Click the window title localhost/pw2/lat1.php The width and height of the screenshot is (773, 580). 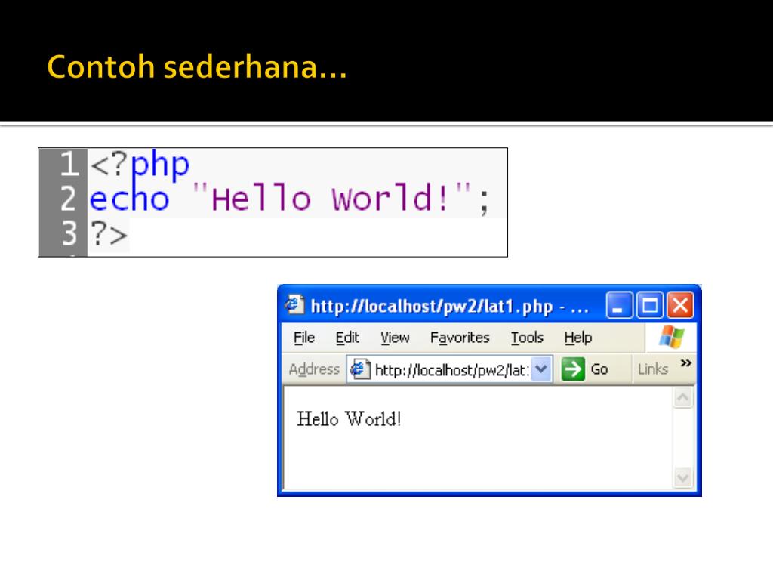pyautogui.click(x=450, y=307)
